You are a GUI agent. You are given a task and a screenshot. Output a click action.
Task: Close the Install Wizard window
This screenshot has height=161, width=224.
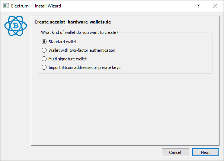(x=215, y=6)
